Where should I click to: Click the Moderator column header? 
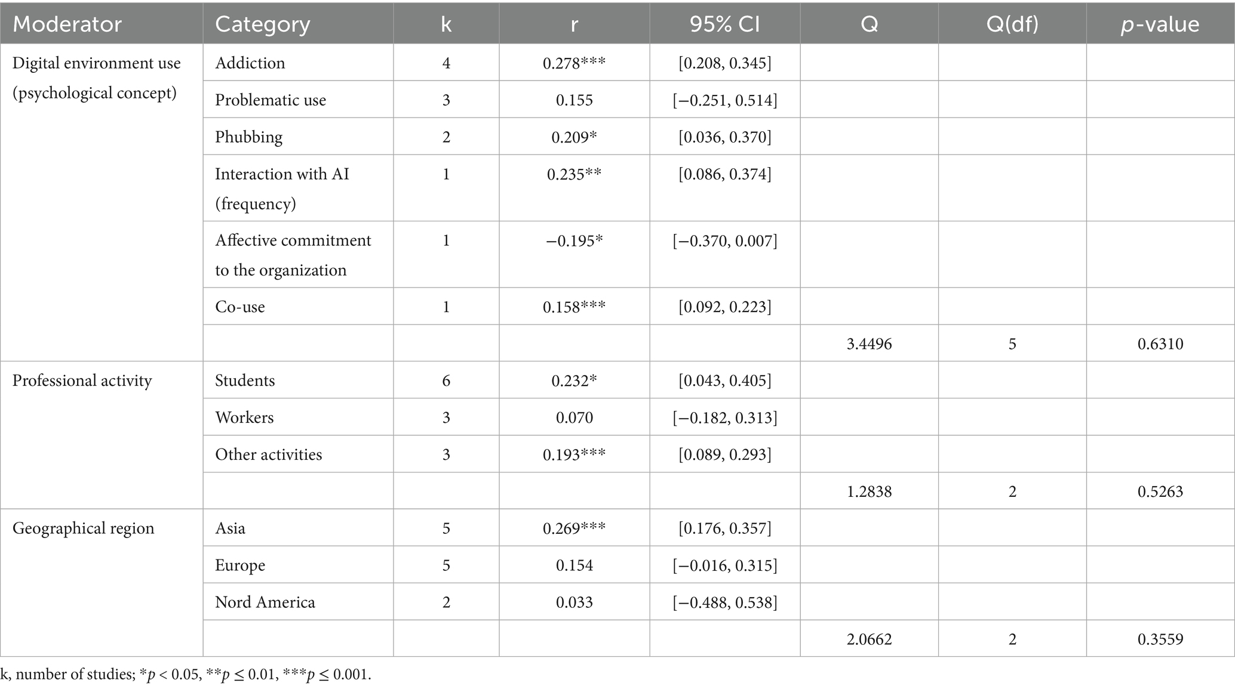point(67,24)
